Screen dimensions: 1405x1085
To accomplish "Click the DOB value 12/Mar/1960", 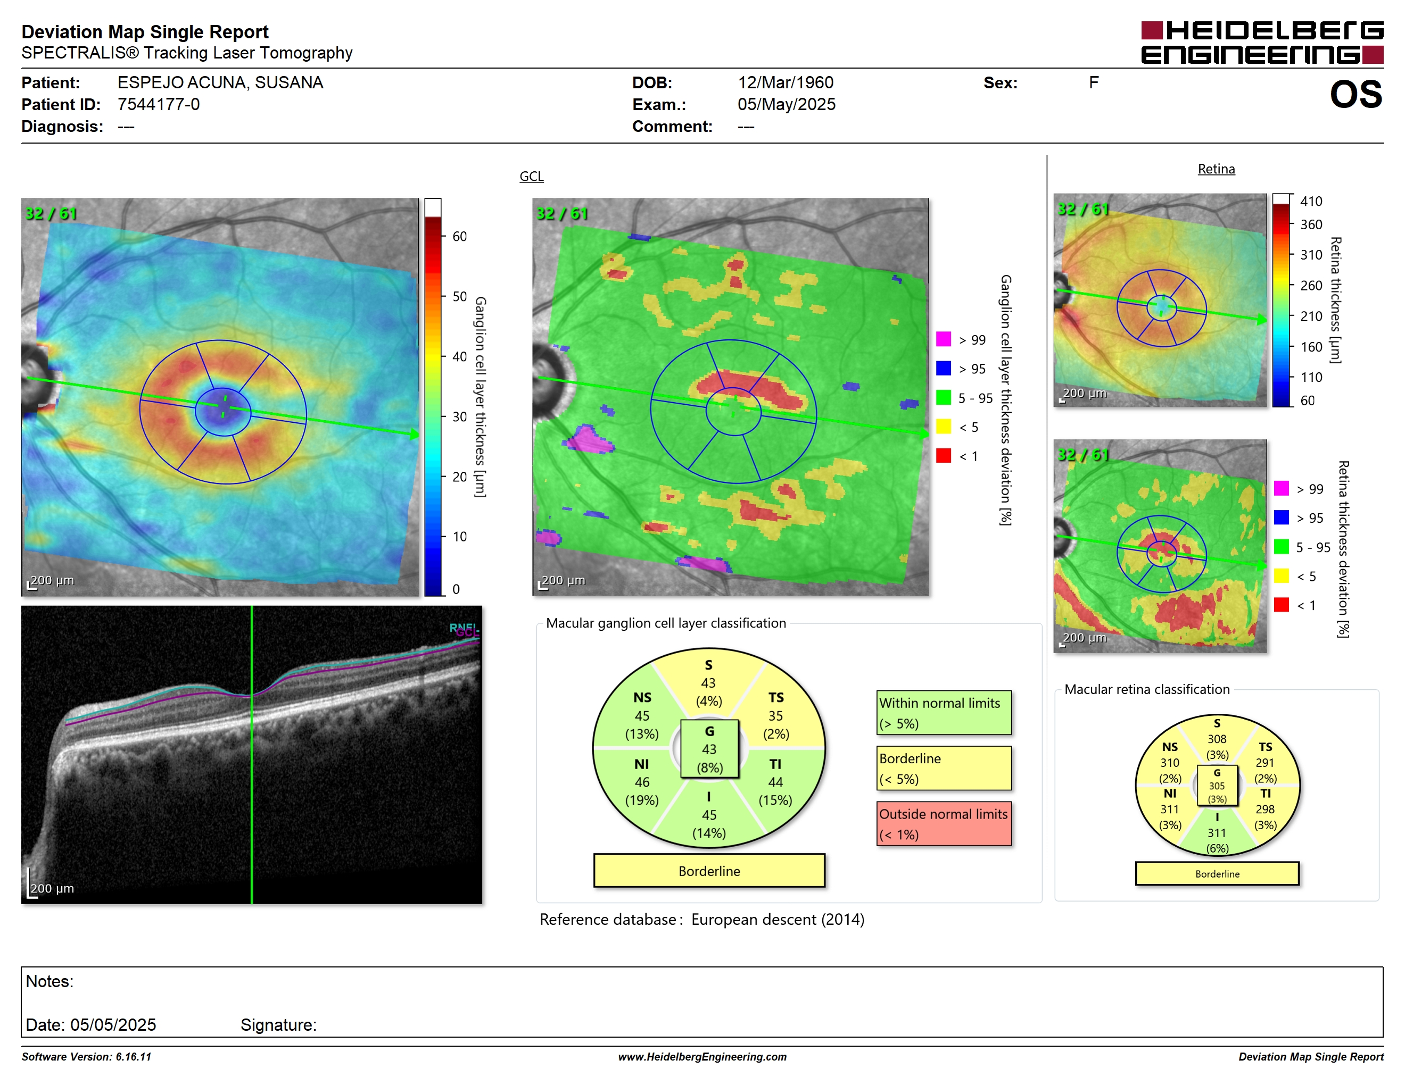I will click(786, 82).
